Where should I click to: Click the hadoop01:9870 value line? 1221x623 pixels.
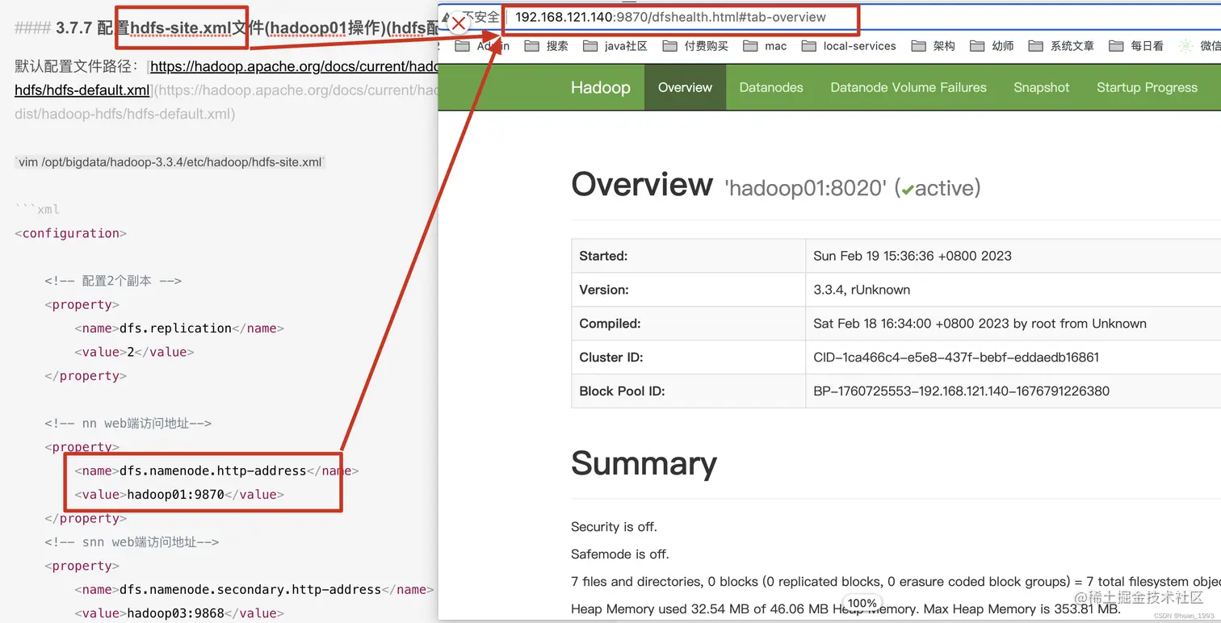click(179, 495)
